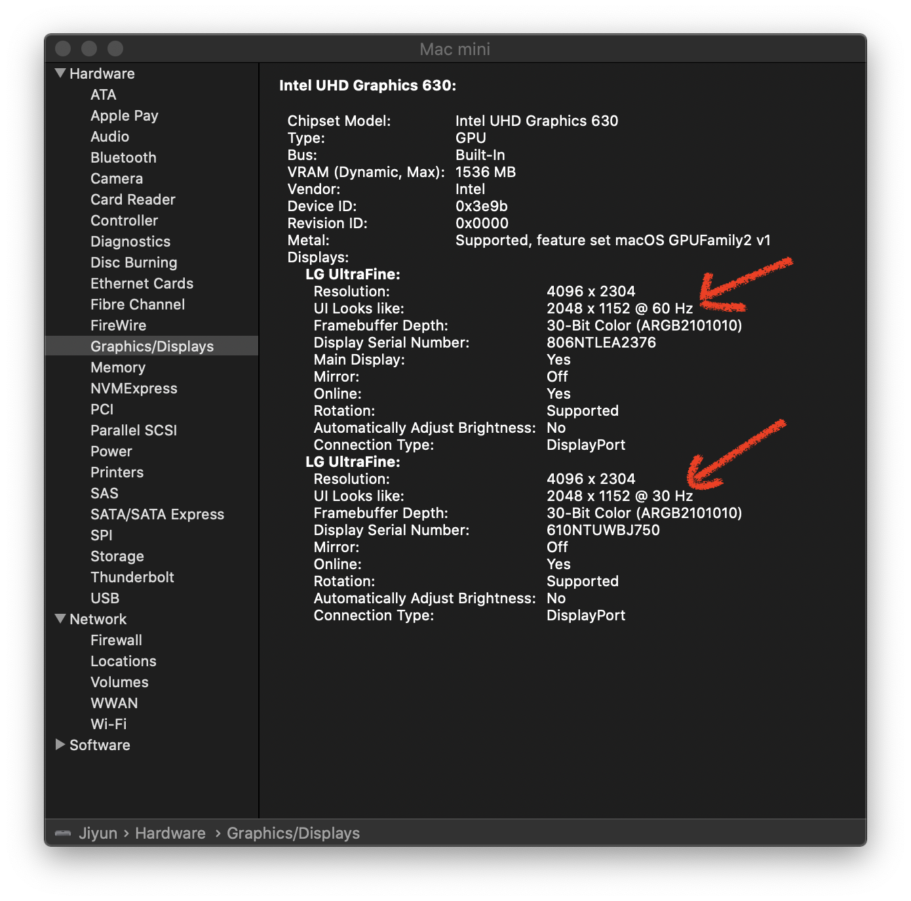This screenshot has height=901, width=911.
Task: Click the display serial number 610NTUWBJ750
Action: (603, 530)
